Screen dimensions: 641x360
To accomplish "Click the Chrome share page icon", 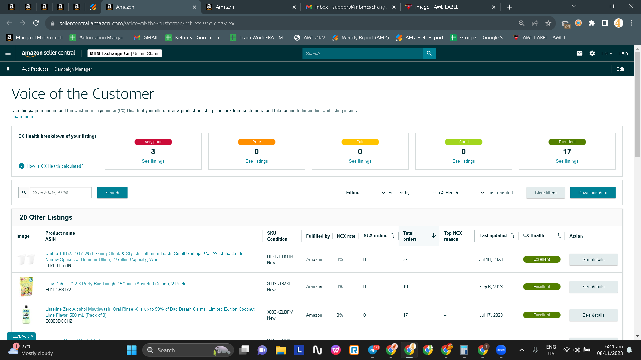I will point(535,23).
